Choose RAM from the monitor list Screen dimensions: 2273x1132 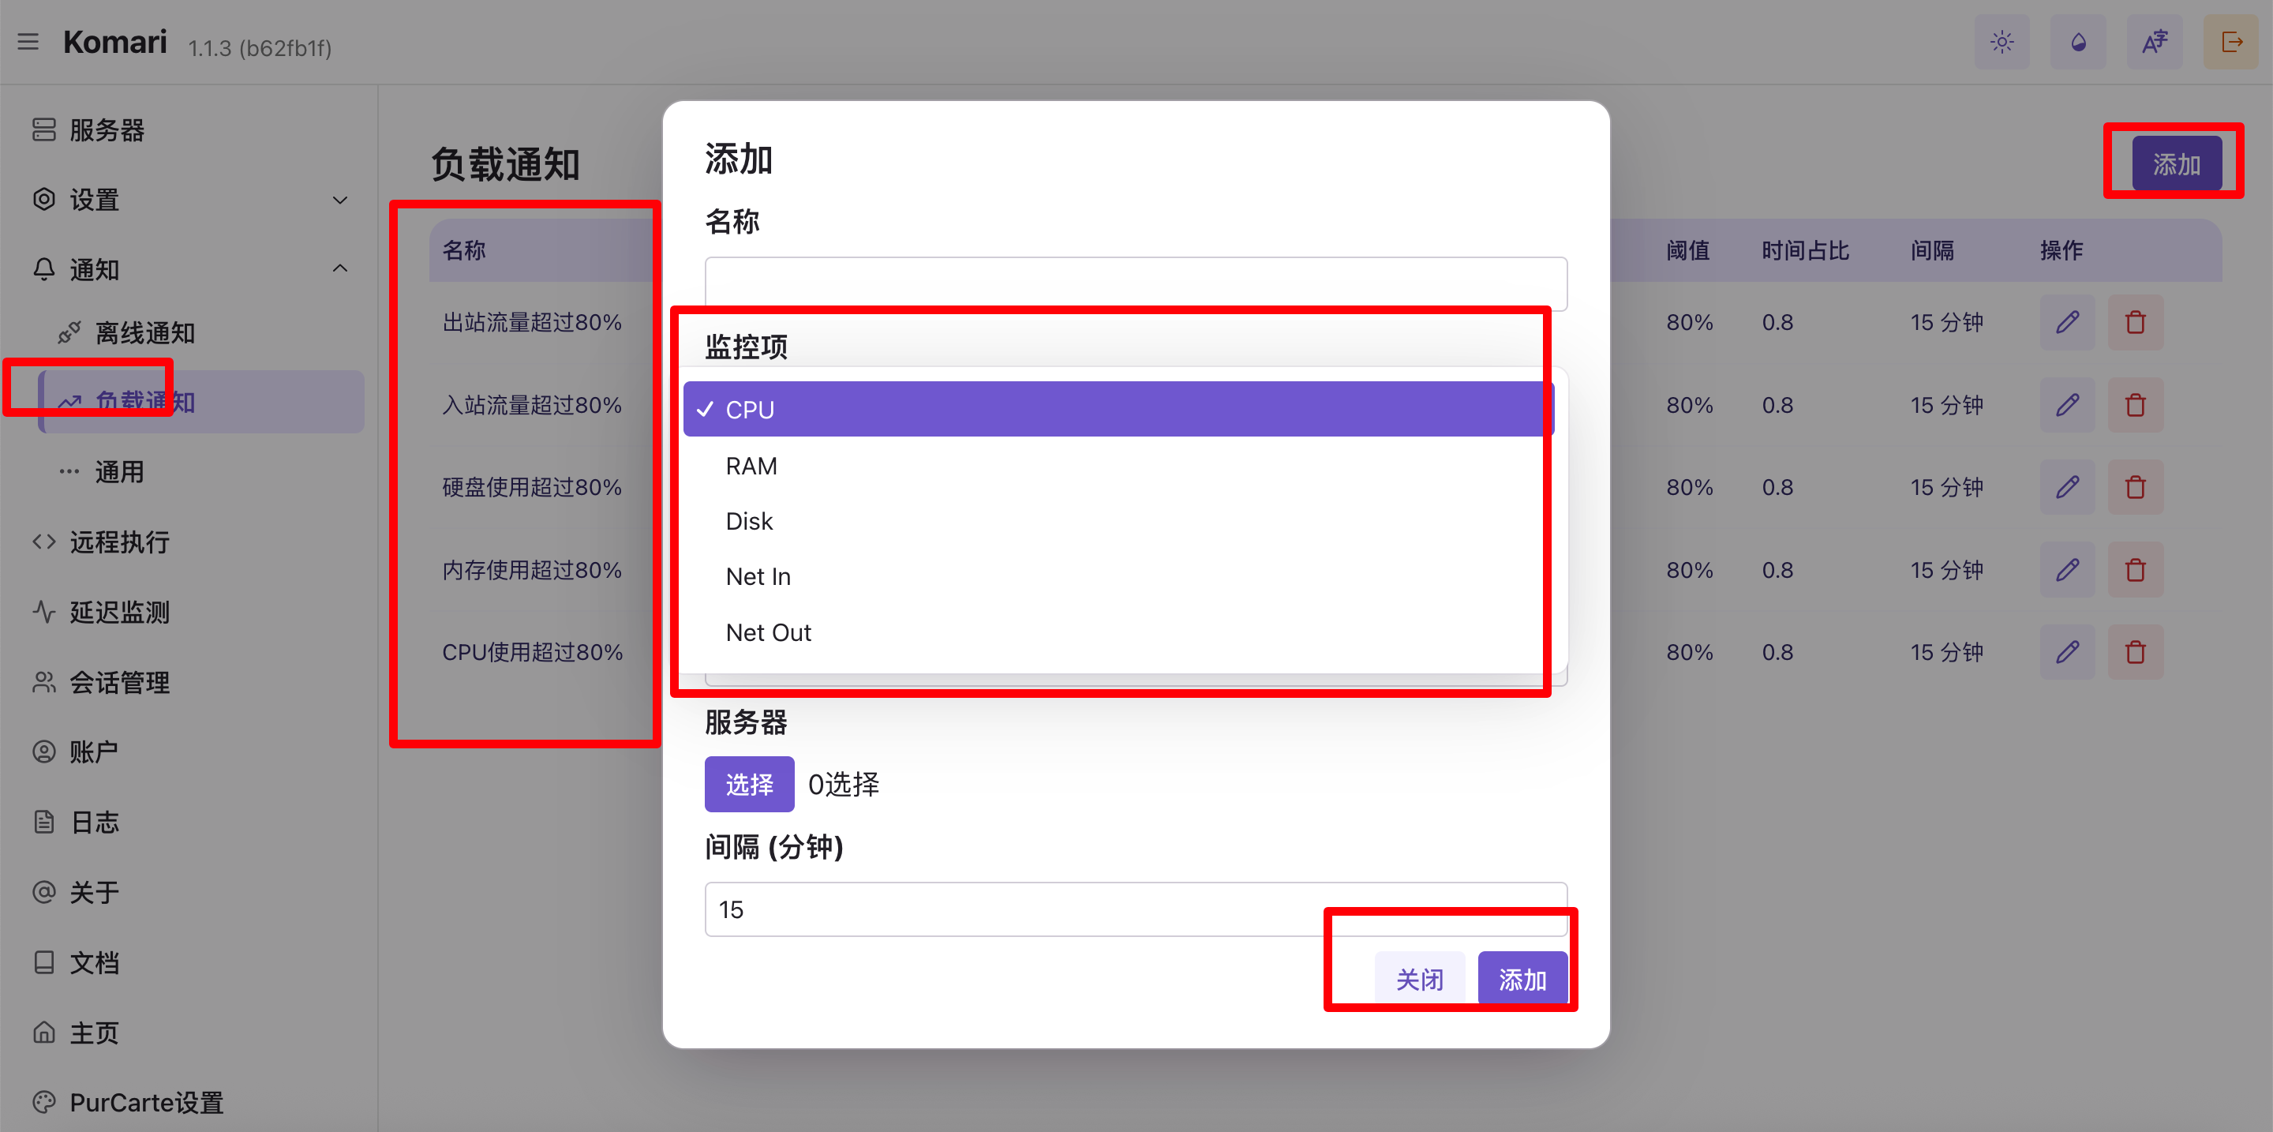pos(752,466)
